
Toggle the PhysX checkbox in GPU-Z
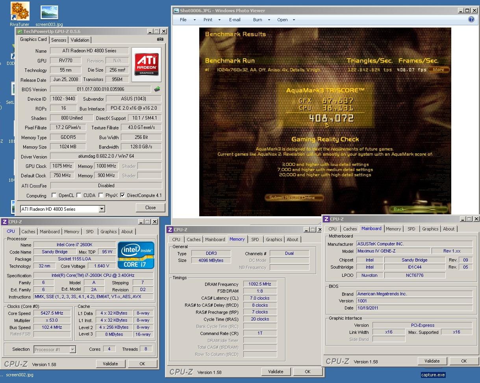pyautogui.click(x=102, y=195)
